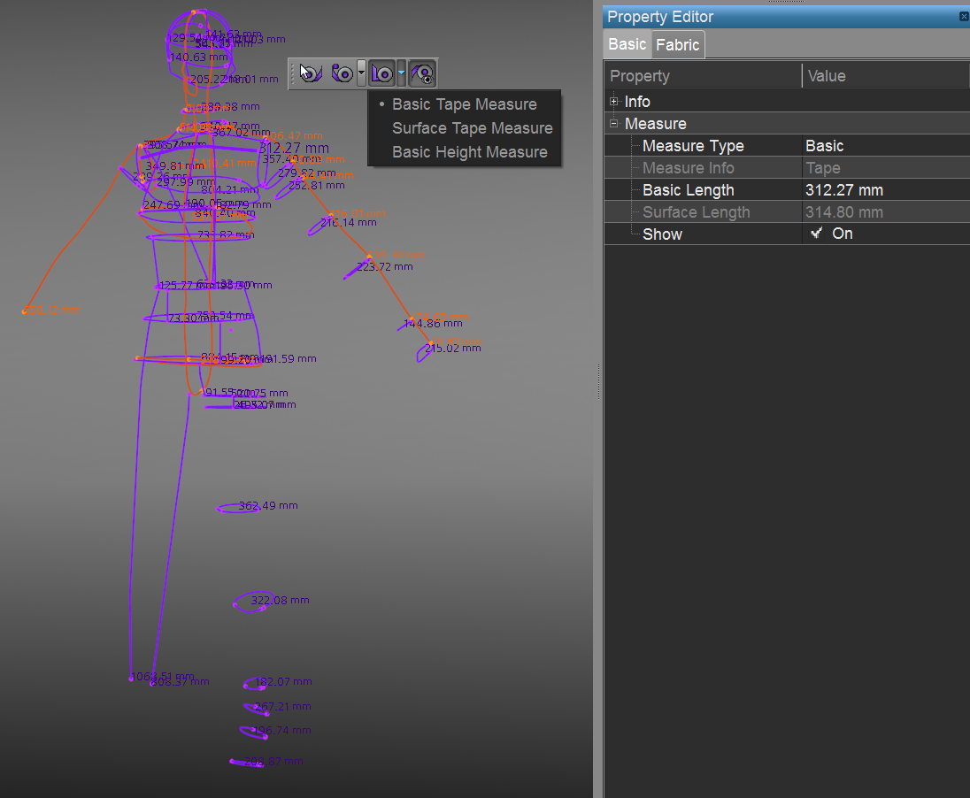This screenshot has height=798, width=970.
Task: Click the 223.72 mm arm measurement label
Action: click(x=384, y=266)
